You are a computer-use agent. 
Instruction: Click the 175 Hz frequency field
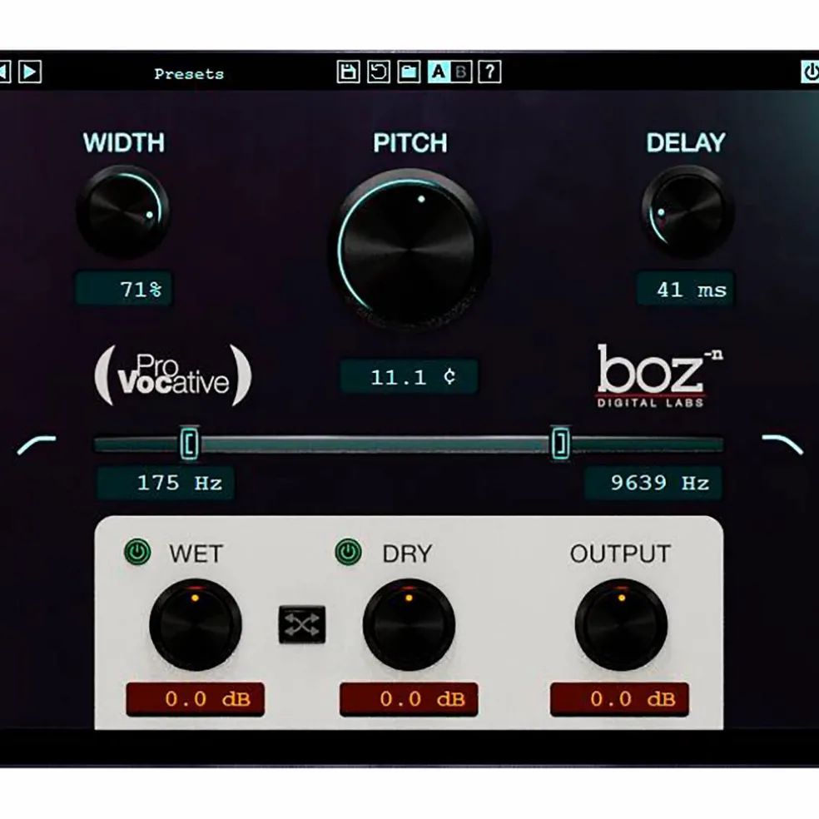pos(165,483)
